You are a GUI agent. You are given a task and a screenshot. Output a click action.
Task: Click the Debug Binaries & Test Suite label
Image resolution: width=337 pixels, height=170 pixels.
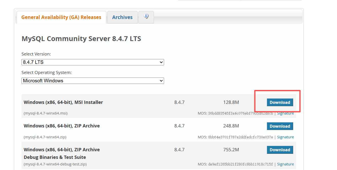(55, 157)
